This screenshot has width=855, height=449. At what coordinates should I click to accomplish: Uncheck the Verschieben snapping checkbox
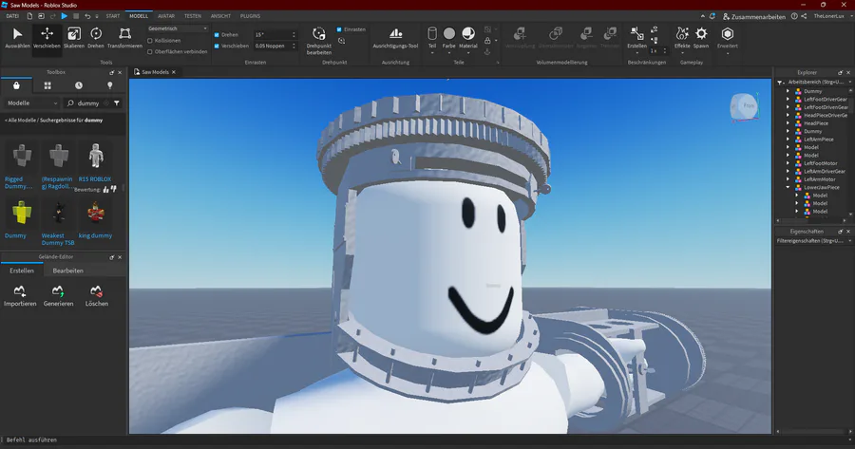pos(217,46)
